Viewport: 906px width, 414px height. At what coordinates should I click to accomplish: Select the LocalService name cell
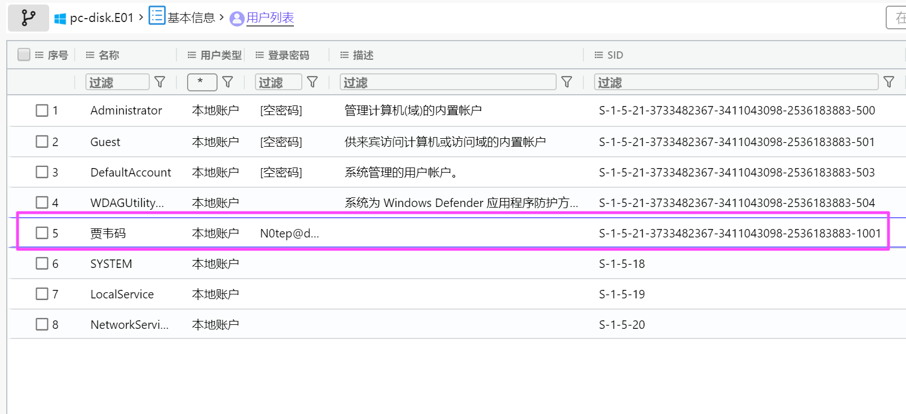click(122, 294)
